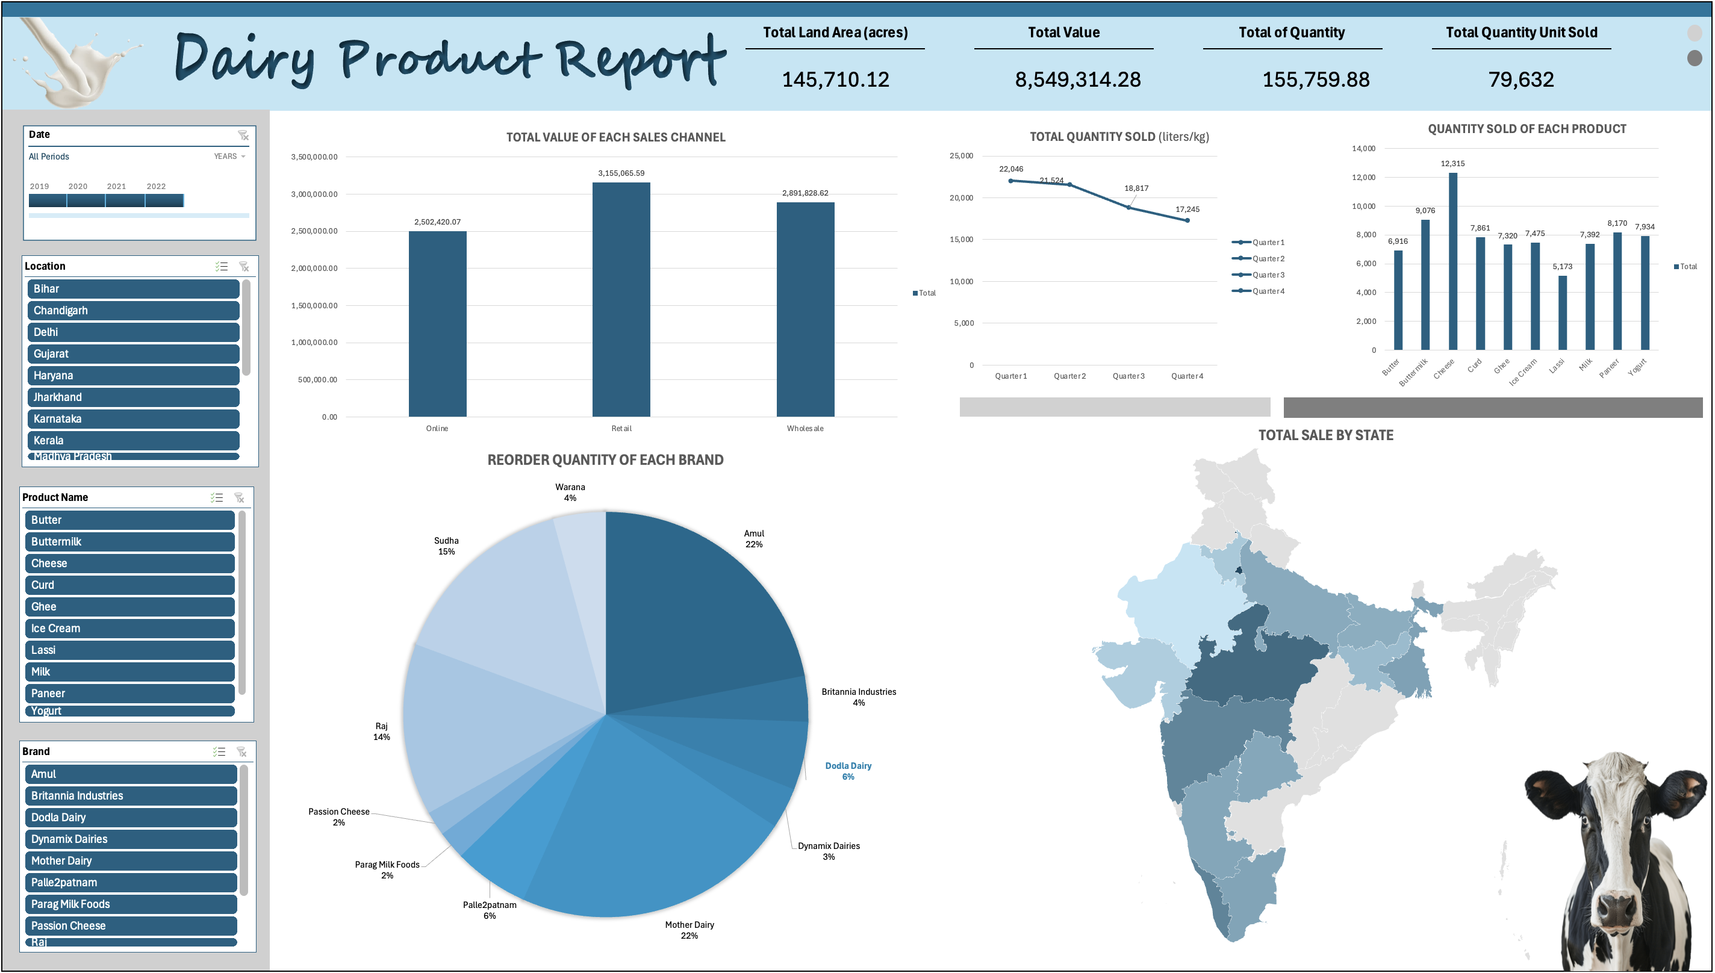Toggle multi-select on the Location slicer

[x=221, y=267]
